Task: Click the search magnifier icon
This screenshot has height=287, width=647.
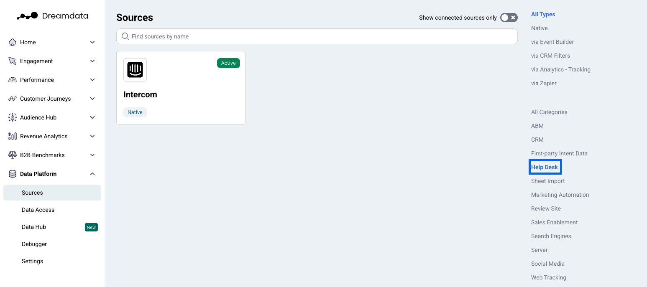Action: [x=125, y=36]
